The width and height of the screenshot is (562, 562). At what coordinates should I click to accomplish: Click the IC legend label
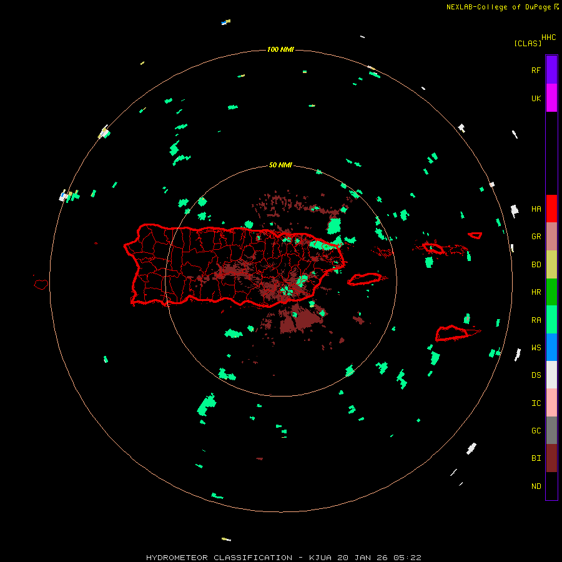(x=536, y=403)
